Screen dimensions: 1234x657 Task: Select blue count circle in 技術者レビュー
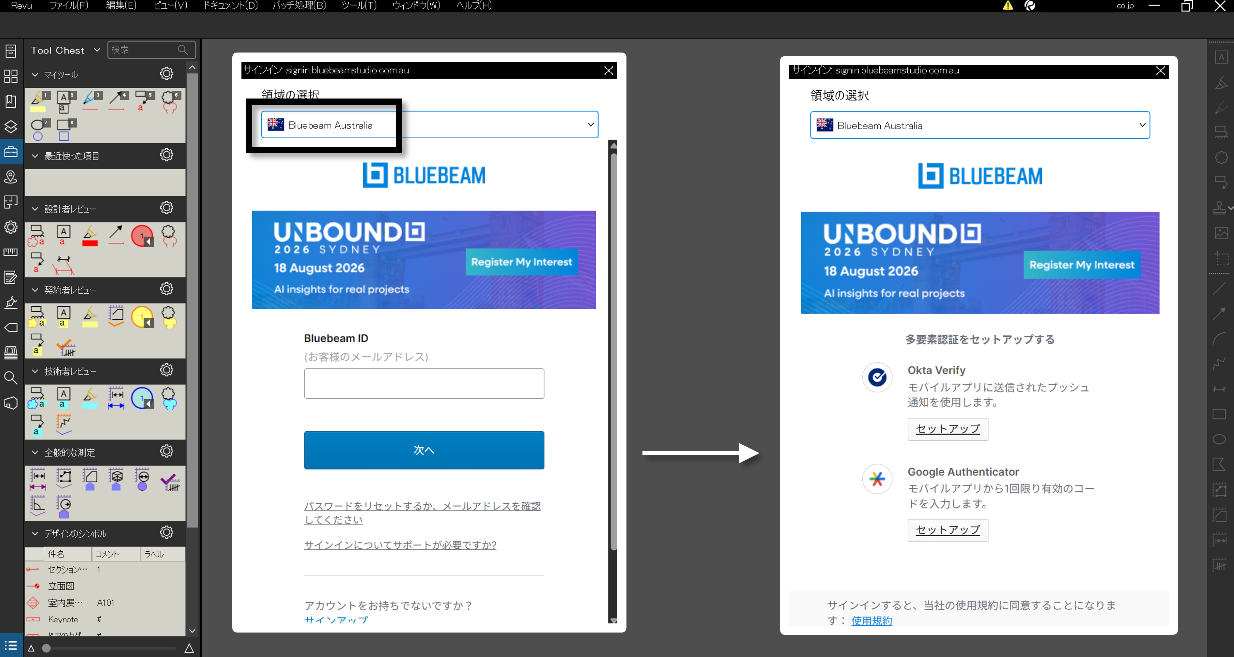(142, 398)
